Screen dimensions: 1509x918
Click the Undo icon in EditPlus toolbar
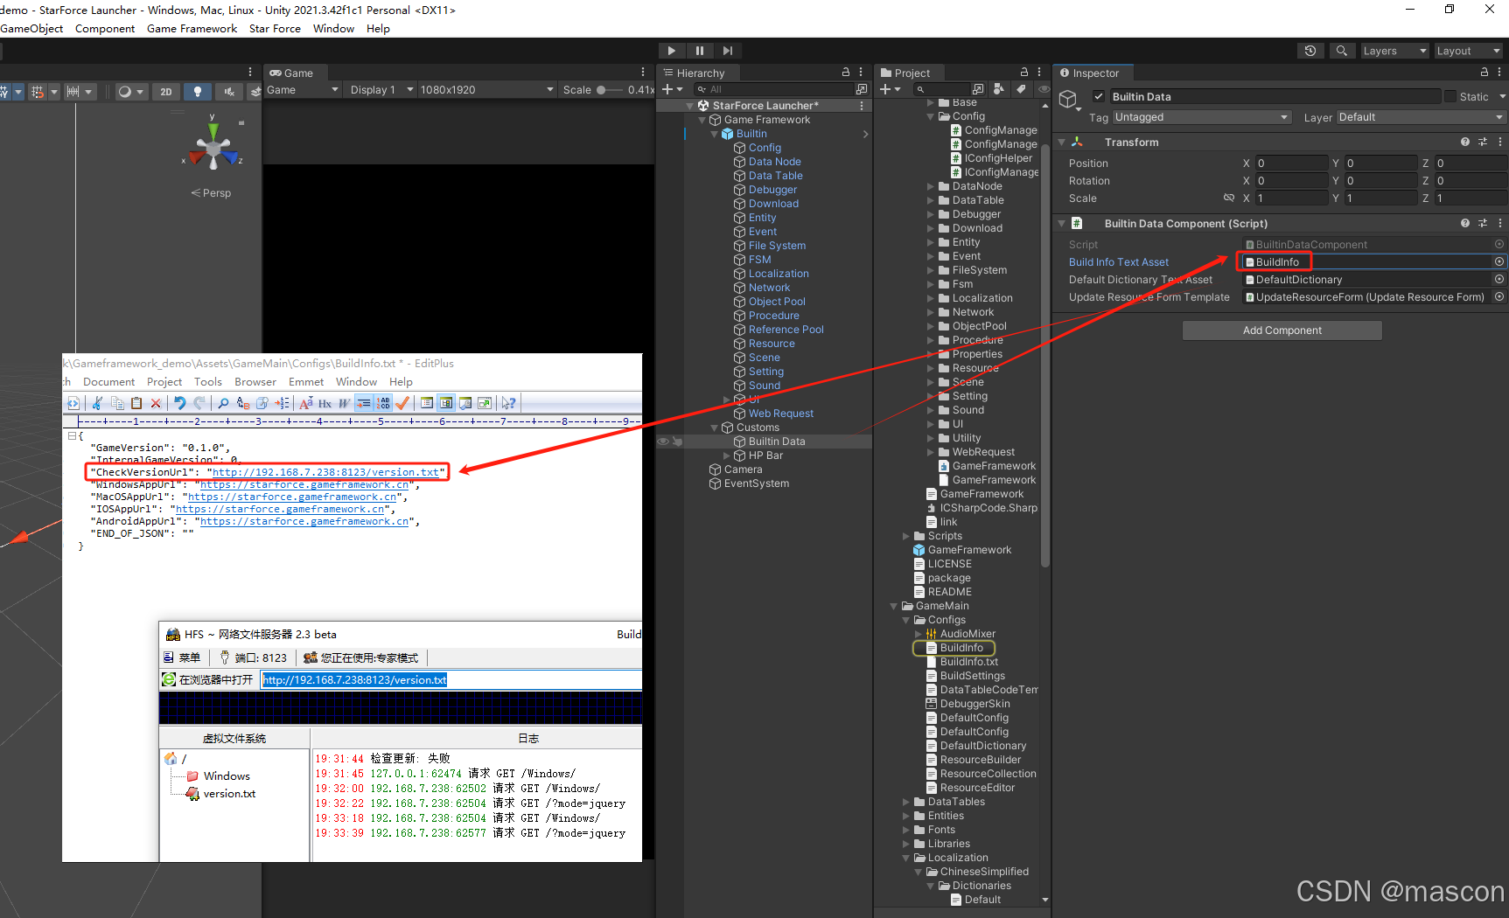(180, 402)
